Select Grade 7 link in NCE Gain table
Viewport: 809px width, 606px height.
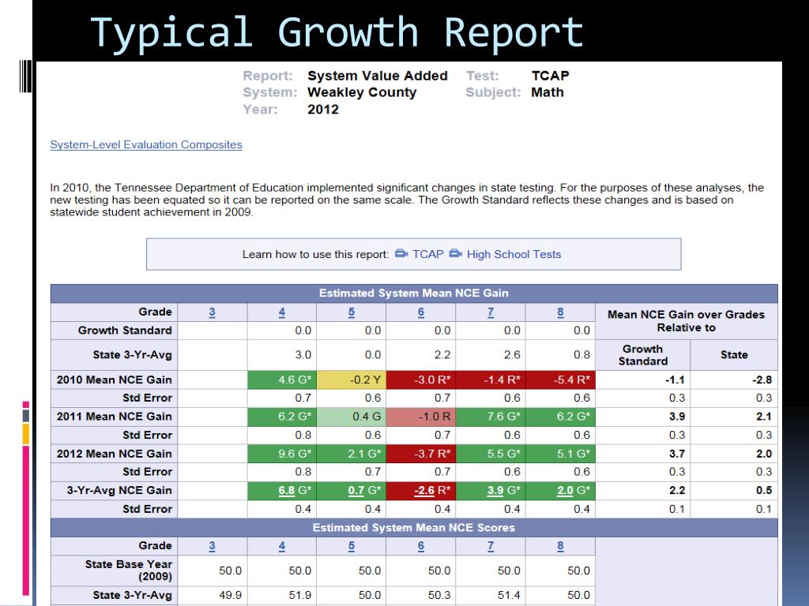pos(491,312)
